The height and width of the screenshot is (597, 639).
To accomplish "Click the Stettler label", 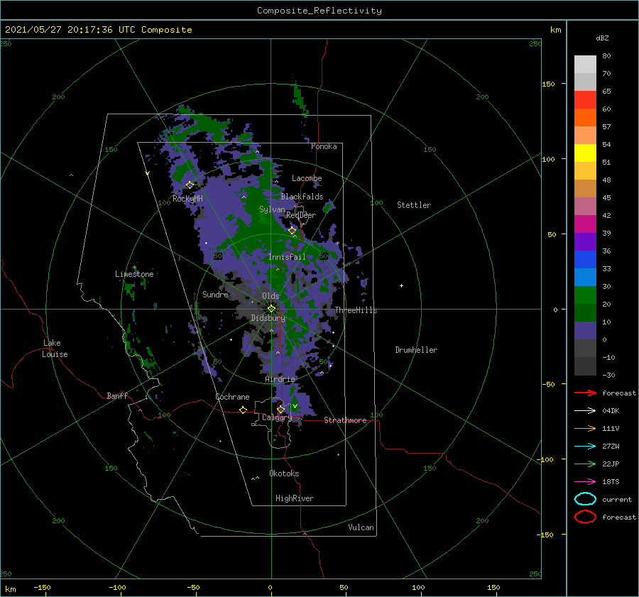I will (x=414, y=205).
